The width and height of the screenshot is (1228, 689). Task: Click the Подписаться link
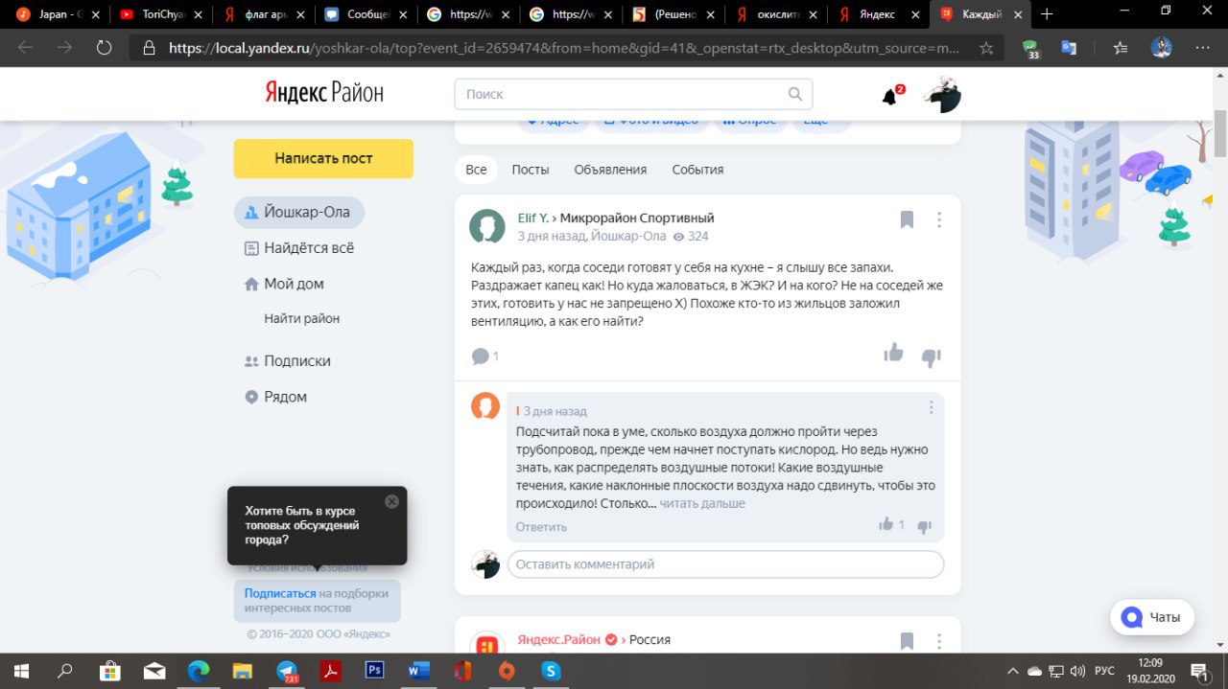click(280, 593)
